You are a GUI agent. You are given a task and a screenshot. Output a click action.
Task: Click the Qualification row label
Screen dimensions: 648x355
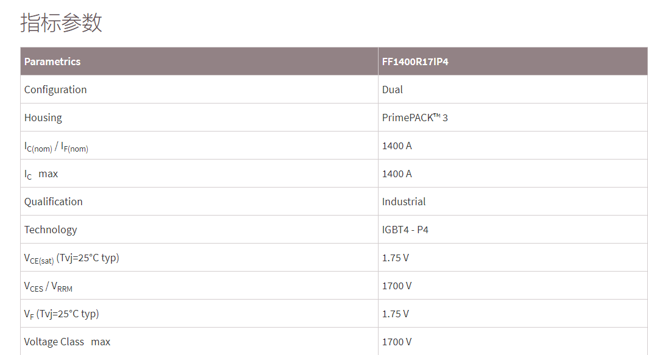pos(54,202)
